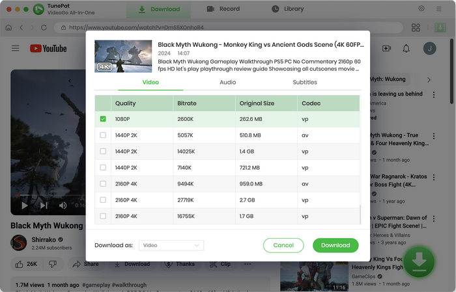Screen dimensions: 456x292
Task: Switch to the Subtitles tab in dialog
Action: 305,82
